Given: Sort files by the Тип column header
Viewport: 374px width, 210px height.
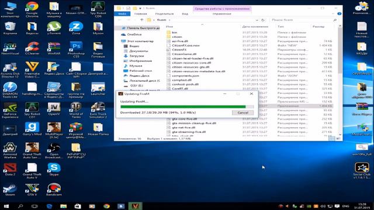Looking at the screenshot, I should 280,27.
